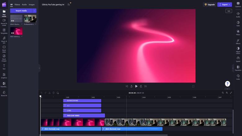The width and height of the screenshot is (242, 136).
Task: Select the Text tool in sidebar
Action: point(4,67)
